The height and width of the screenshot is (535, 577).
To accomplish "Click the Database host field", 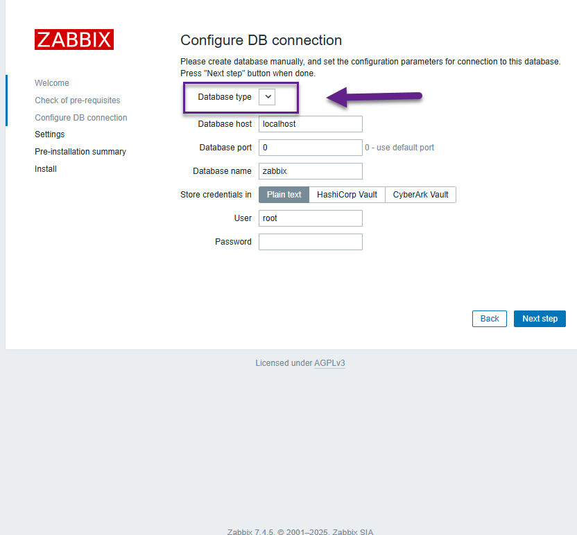I will click(x=310, y=124).
